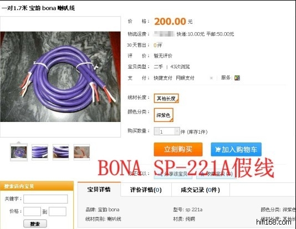Image resolution: width=296 pixels, height=229 pixels.
Task: Focus the 关键字 keyword input field
Action: [x=45, y=199]
